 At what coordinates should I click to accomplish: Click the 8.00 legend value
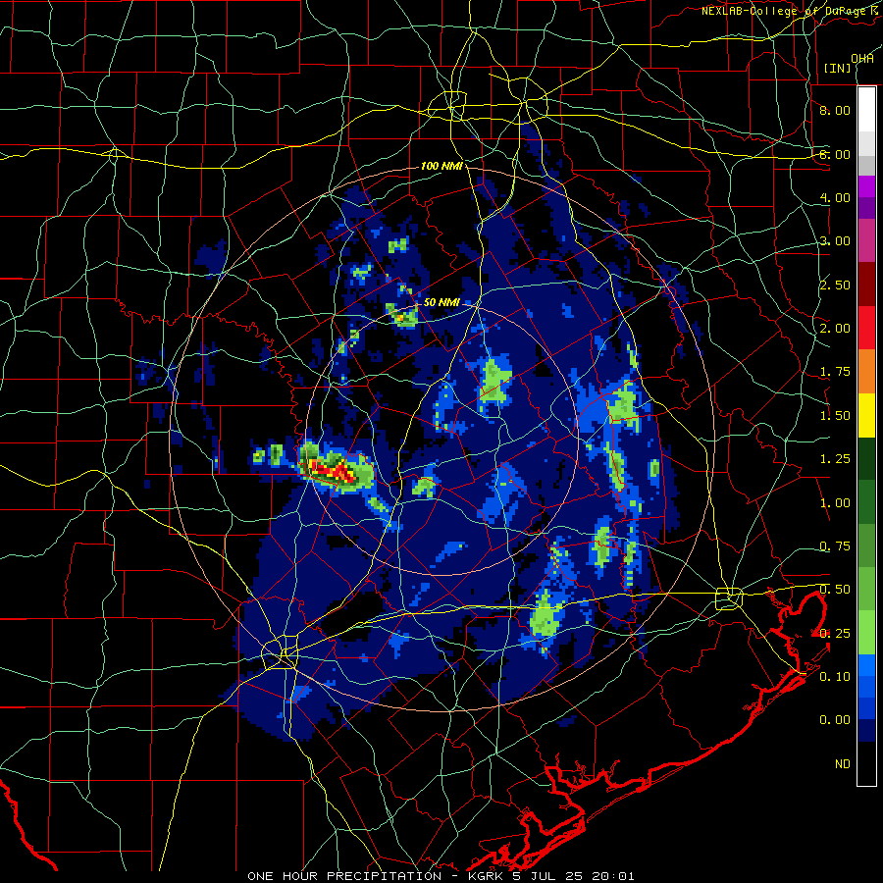tap(835, 110)
